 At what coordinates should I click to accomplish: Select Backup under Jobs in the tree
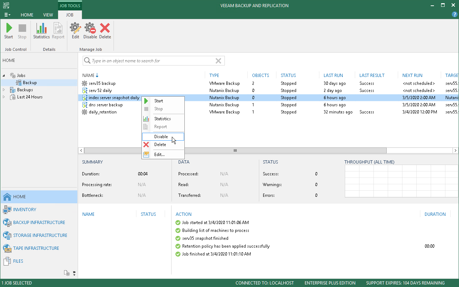(30, 83)
